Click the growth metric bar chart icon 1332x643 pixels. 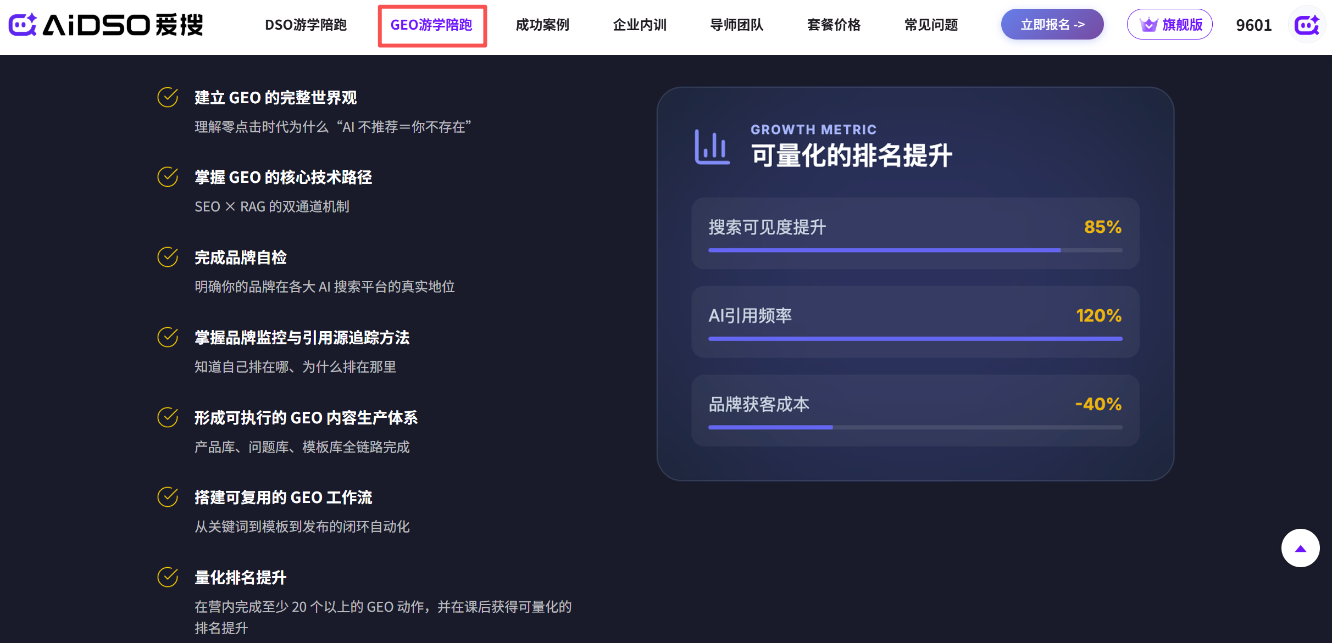click(x=712, y=147)
